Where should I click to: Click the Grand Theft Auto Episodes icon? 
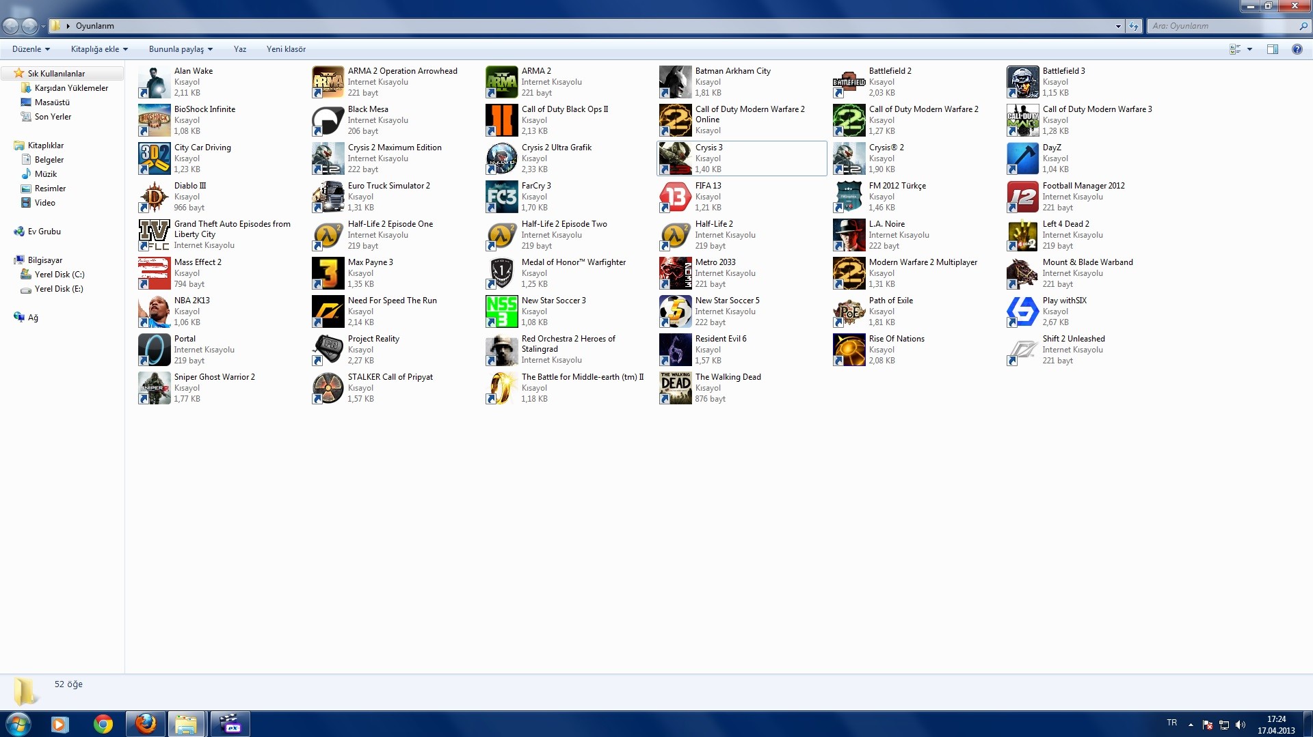[x=155, y=235]
